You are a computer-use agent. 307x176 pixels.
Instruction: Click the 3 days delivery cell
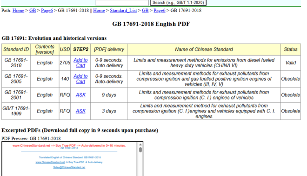tap(109, 111)
